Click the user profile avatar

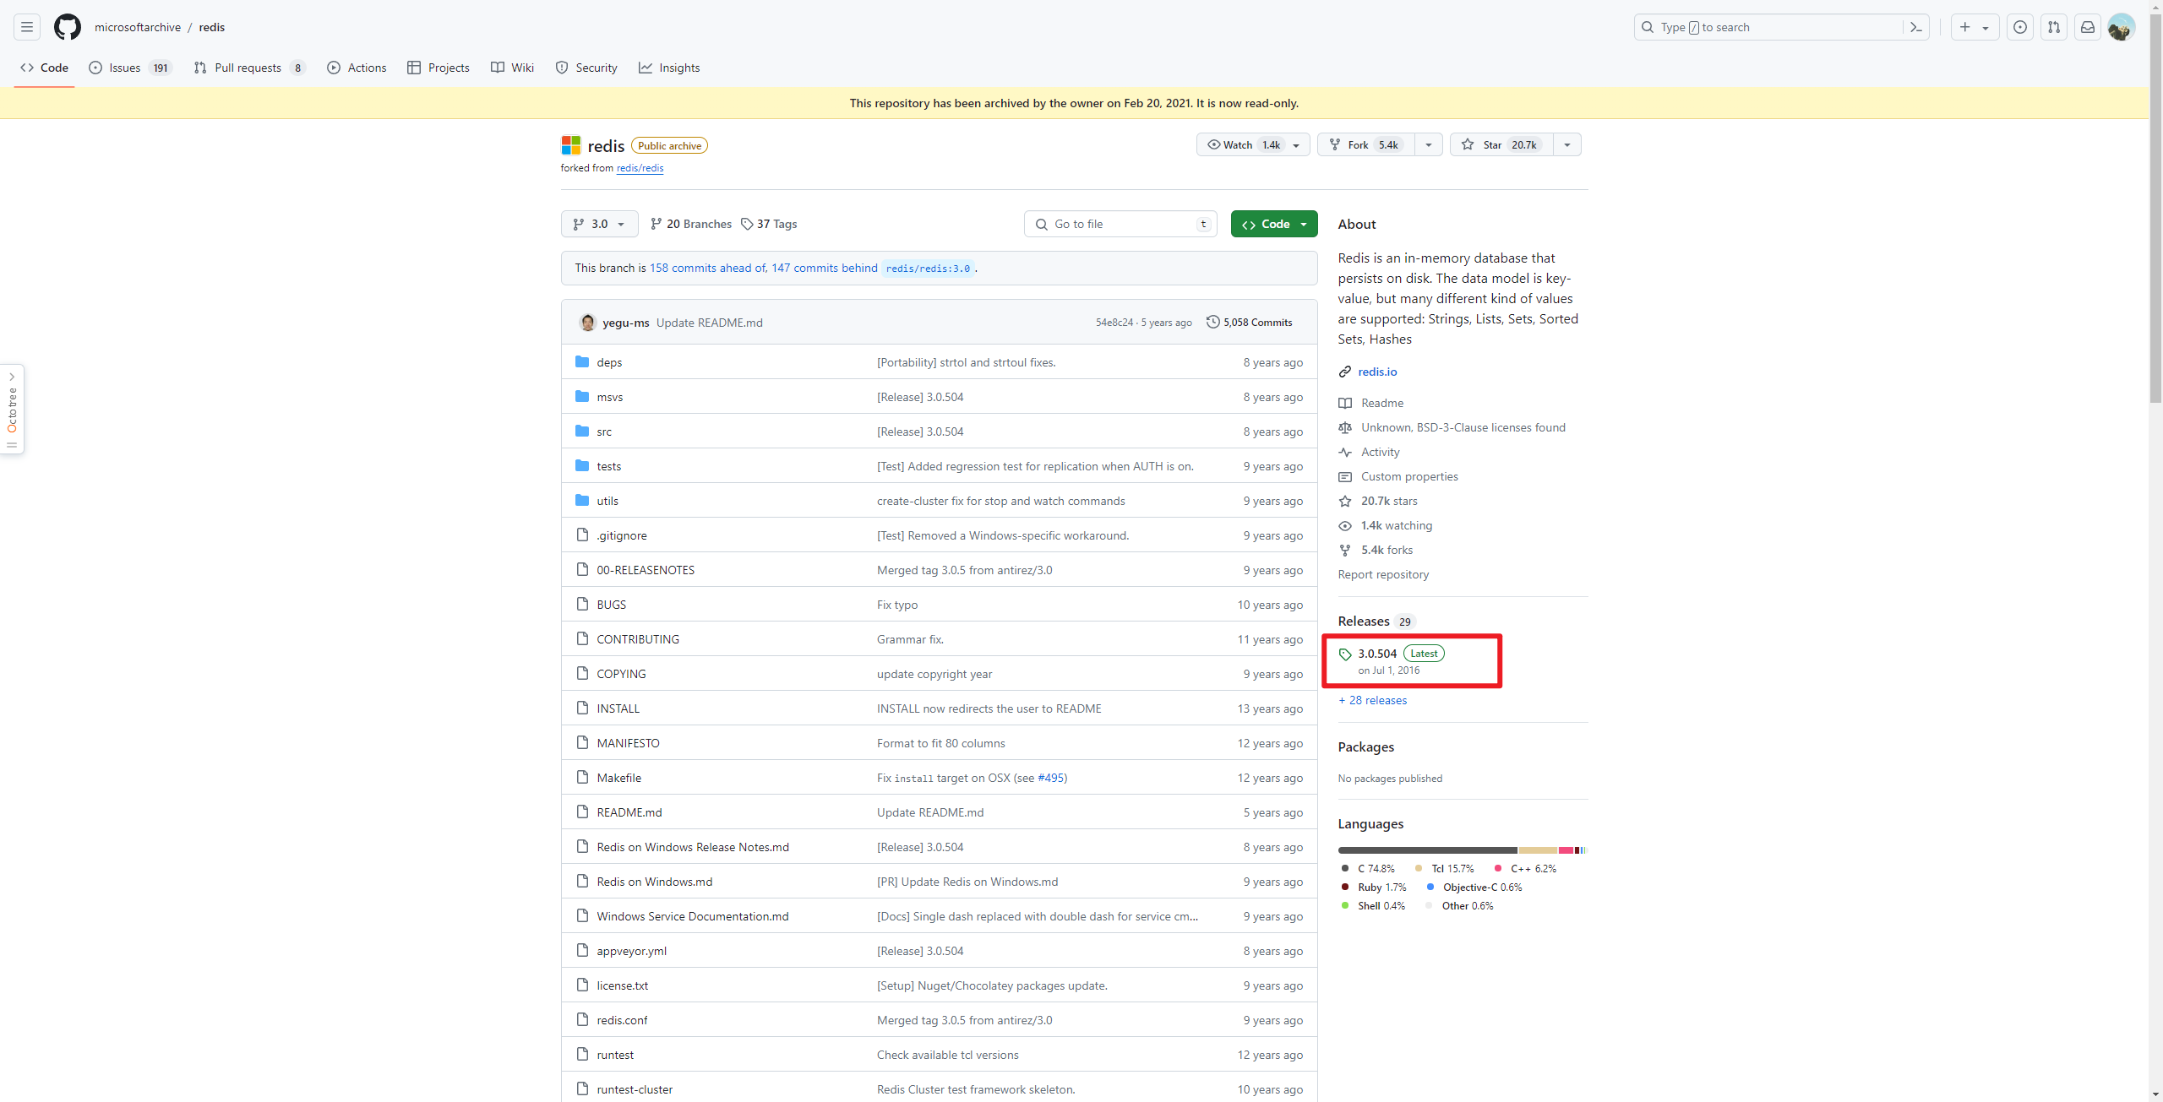tap(2121, 27)
